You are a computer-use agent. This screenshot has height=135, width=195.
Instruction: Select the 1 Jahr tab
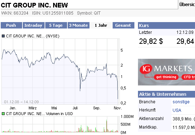pyautogui.click(x=101, y=25)
